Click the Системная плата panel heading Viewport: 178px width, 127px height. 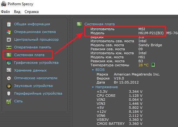[x=99, y=24]
